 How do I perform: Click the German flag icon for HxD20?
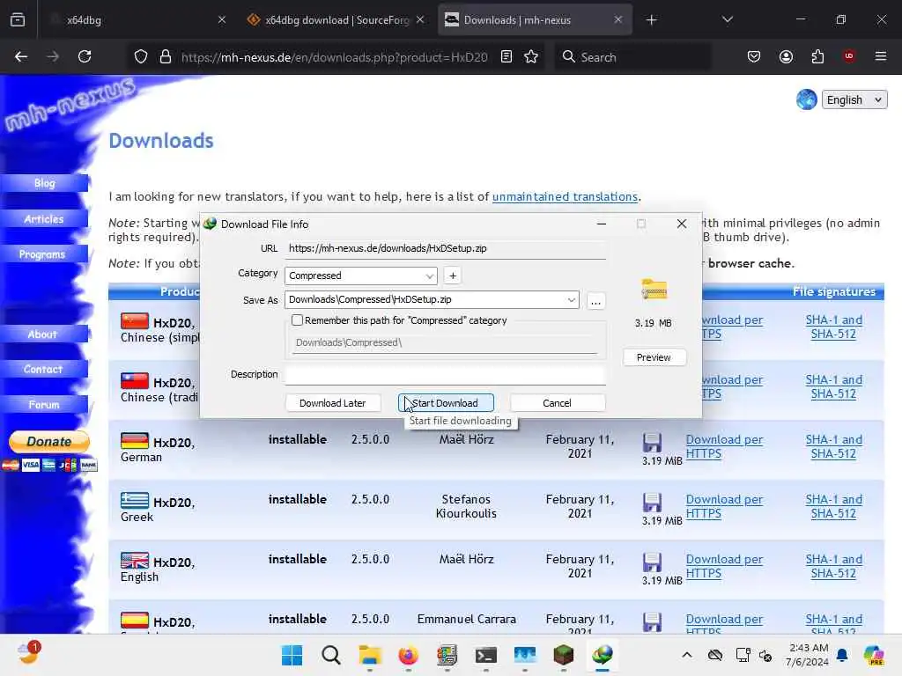(135, 441)
